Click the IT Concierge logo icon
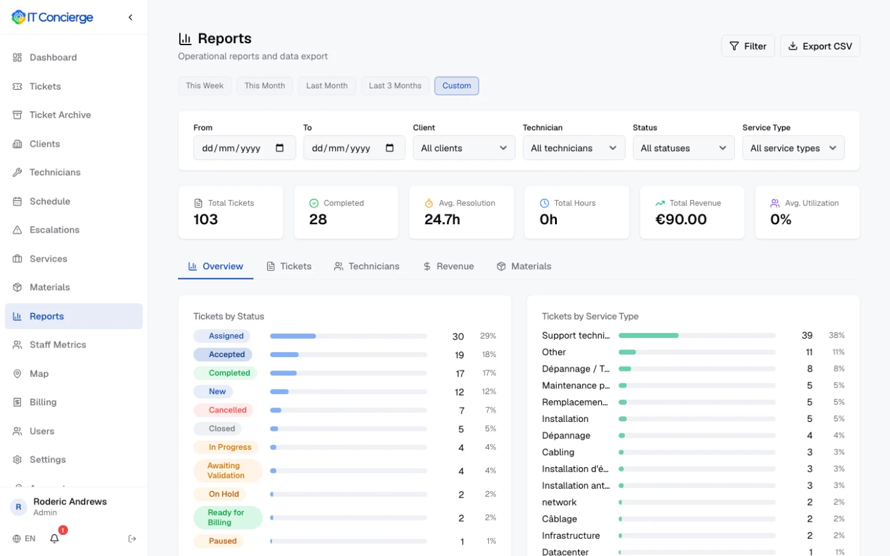Screen dimensions: 890x556 (18, 17)
